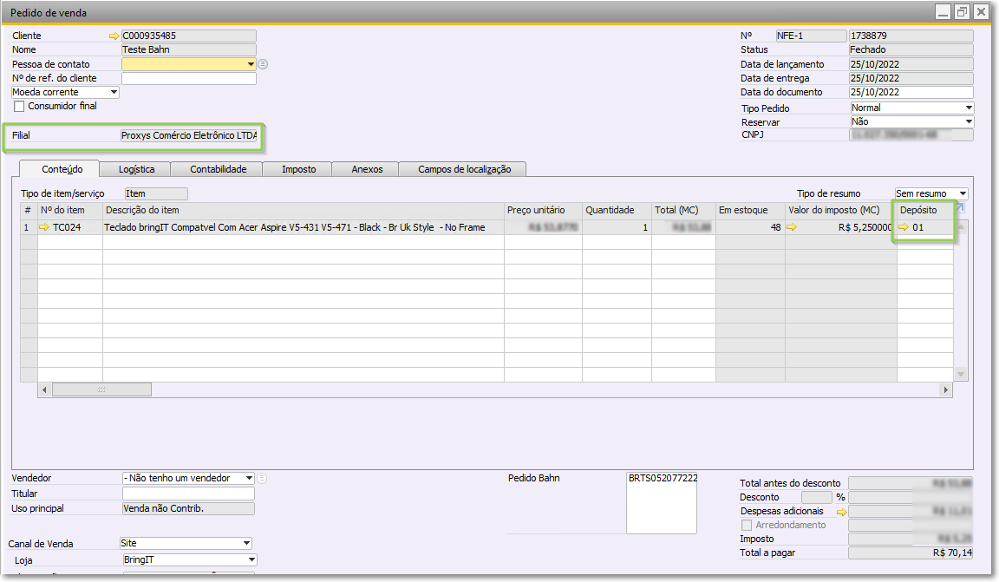The image size is (999, 582).
Task: Click the Data de lançamento value
Action: [911, 64]
